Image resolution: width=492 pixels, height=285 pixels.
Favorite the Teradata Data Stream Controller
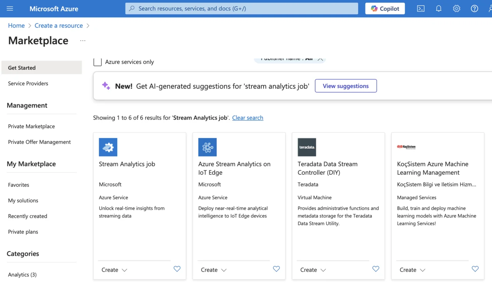pyautogui.click(x=376, y=269)
